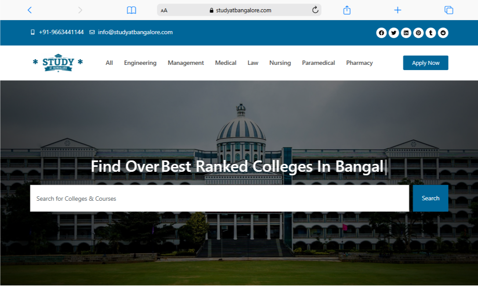The width and height of the screenshot is (478, 298).
Task: Tap the Safari share icon
Action: (x=347, y=10)
